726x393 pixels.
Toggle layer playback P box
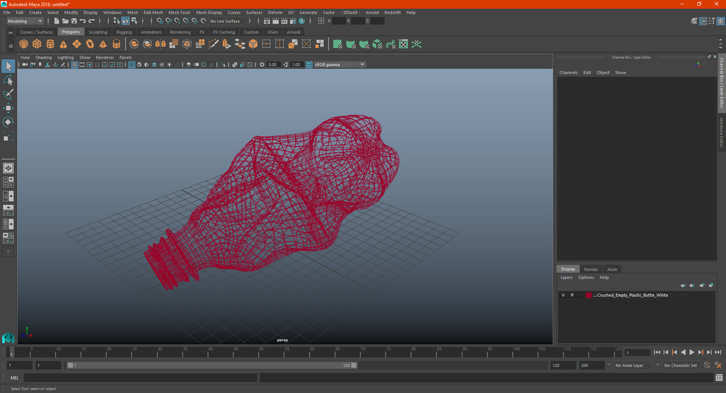[x=572, y=295]
